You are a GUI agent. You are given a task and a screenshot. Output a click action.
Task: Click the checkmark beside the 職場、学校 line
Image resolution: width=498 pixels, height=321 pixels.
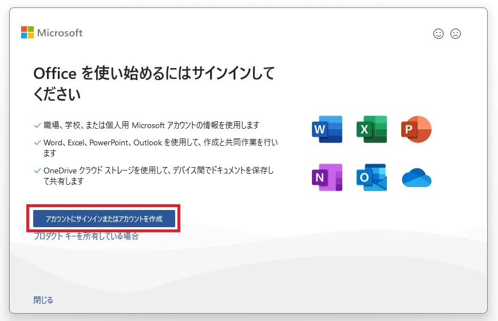tap(37, 125)
